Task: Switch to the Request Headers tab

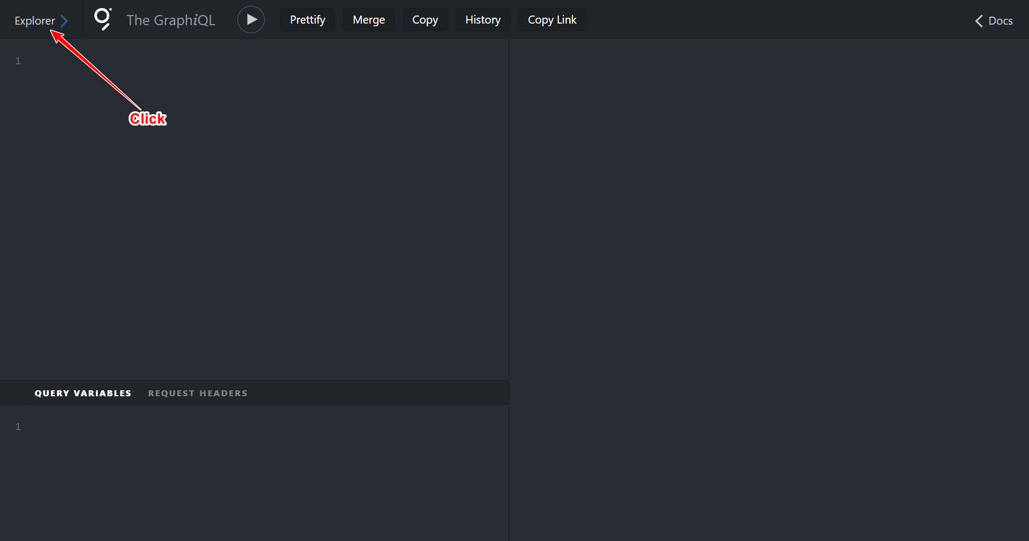Action: [x=198, y=393]
